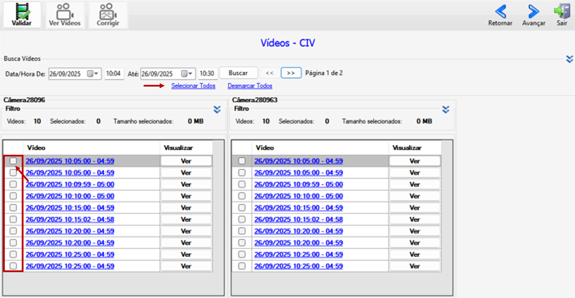Check last 10:25:00 video box in Câmera28096
The image size is (575, 298).
click(13, 266)
